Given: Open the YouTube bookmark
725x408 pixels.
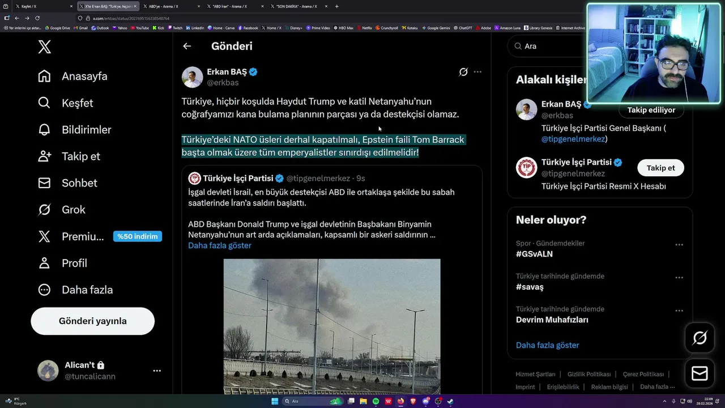Looking at the screenshot, I should tap(139, 28).
